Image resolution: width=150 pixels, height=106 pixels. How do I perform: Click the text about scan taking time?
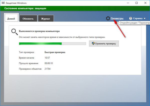click(x=62, y=37)
